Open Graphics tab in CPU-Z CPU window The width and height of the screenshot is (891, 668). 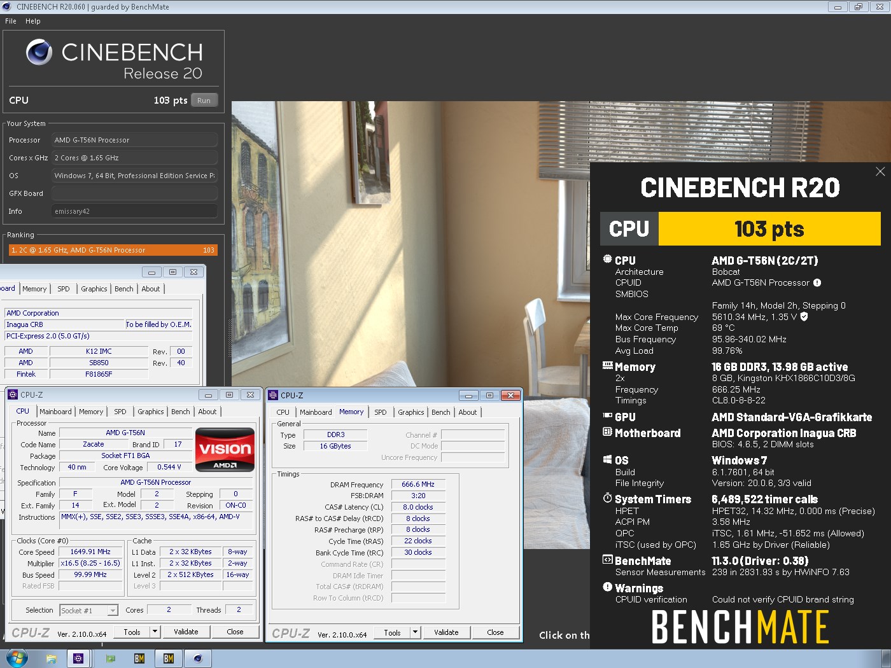(151, 412)
